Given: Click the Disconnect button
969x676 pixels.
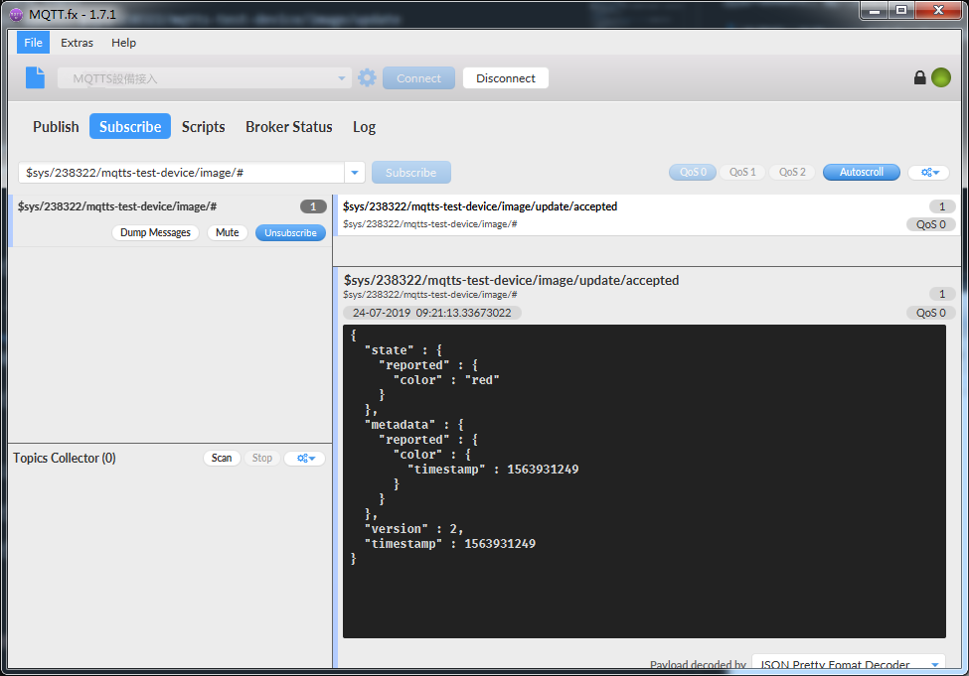Looking at the screenshot, I should [x=506, y=78].
